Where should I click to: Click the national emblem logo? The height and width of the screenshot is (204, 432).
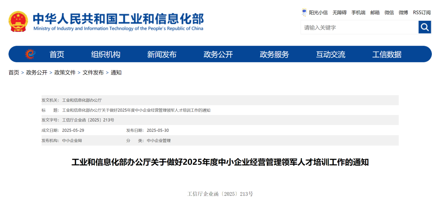point(18,22)
